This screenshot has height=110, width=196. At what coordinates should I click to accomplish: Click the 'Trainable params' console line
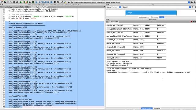(x=119, y=63)
